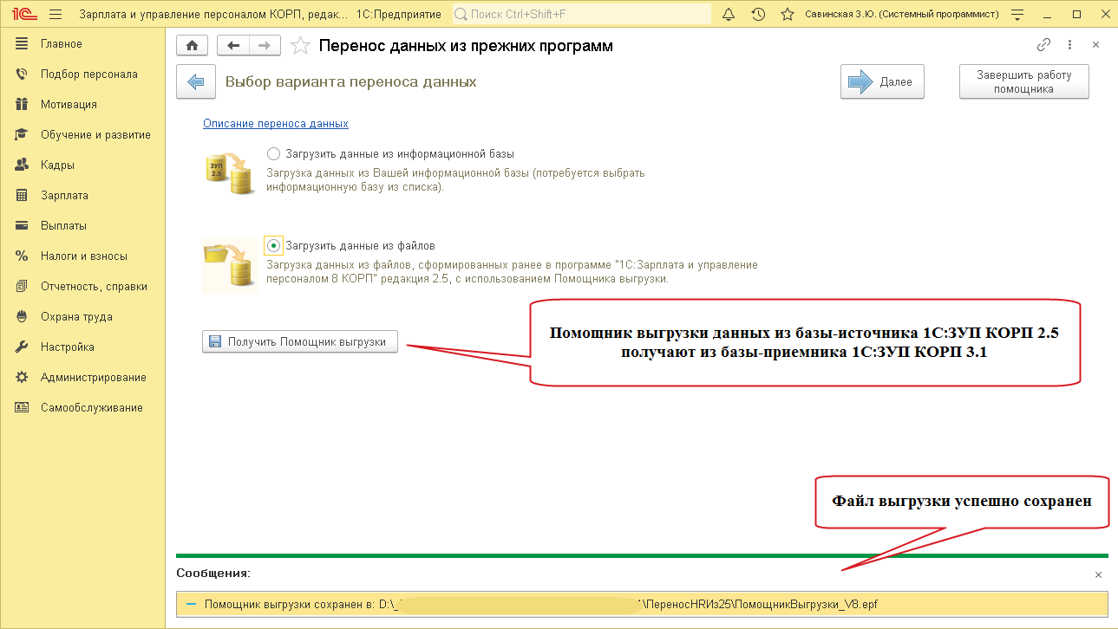Open favorites star in the title bar
1118x629 pixels.
pos(788,14)
